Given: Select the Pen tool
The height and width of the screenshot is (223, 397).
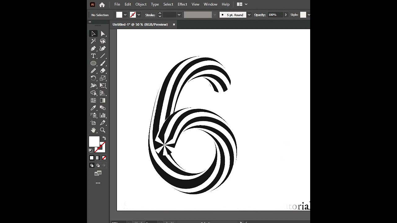Looking at the screenshot, I should [x=93, y=48].
